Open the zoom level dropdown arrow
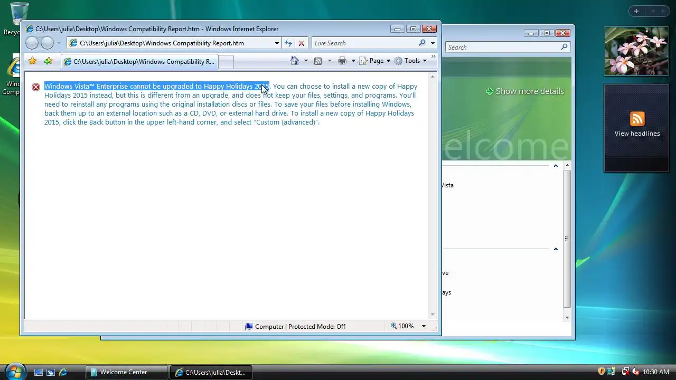This screenshot has width=676, height=380. (x=424, y=326)
